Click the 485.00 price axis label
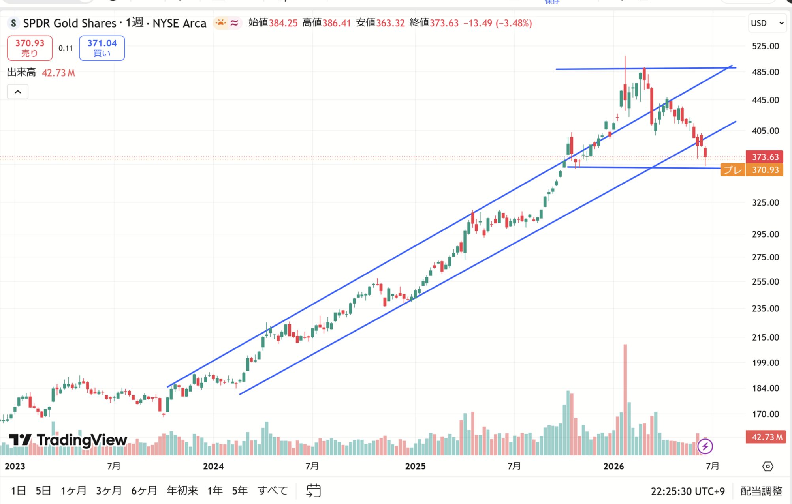 coord(765,72)
